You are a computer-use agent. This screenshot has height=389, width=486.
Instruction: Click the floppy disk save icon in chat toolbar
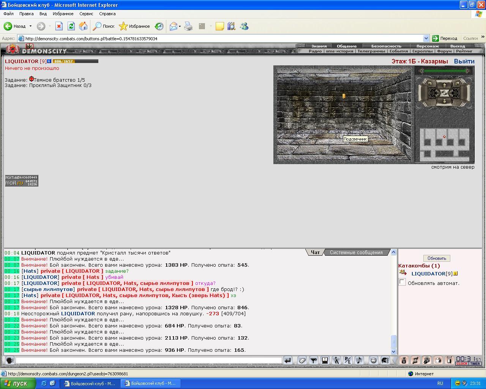coord(325,361)
